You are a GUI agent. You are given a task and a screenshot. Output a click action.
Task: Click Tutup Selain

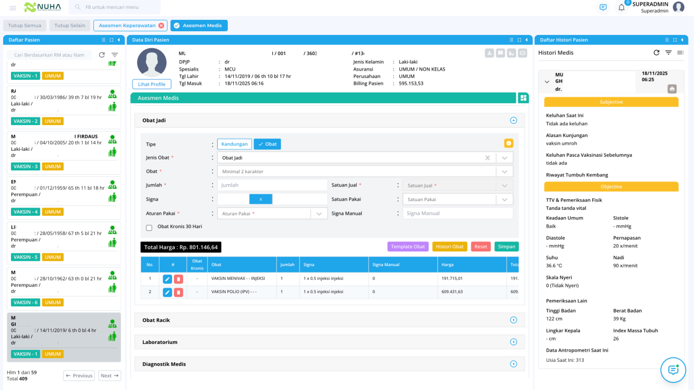pos(70,26)
